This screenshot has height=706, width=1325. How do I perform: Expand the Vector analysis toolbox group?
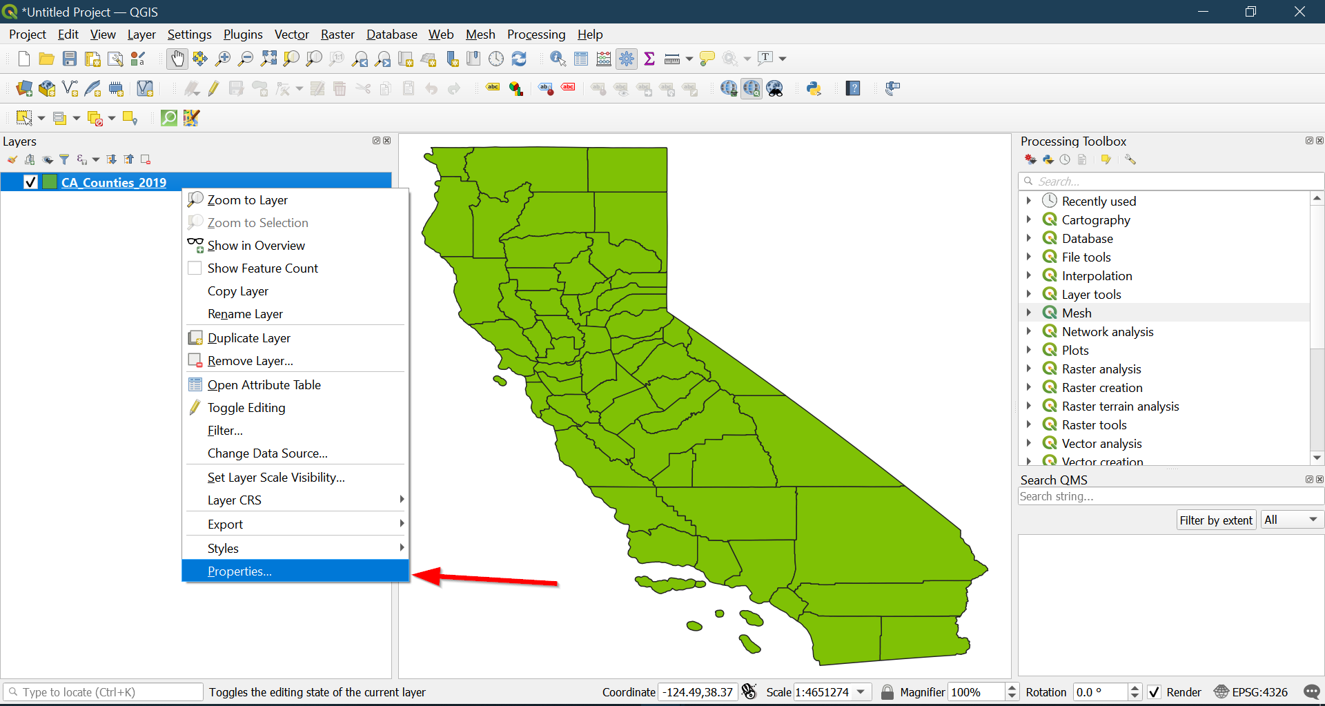tap(1029, 443)
